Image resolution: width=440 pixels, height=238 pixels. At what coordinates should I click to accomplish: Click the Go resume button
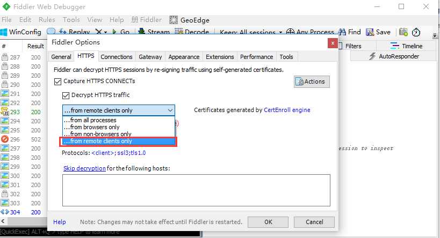(121, 32)
